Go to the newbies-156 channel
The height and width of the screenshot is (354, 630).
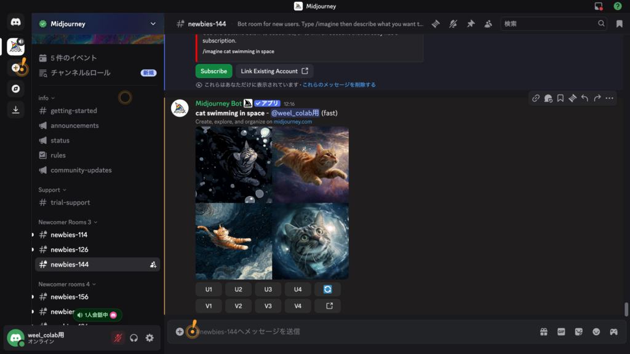(97, 297)
